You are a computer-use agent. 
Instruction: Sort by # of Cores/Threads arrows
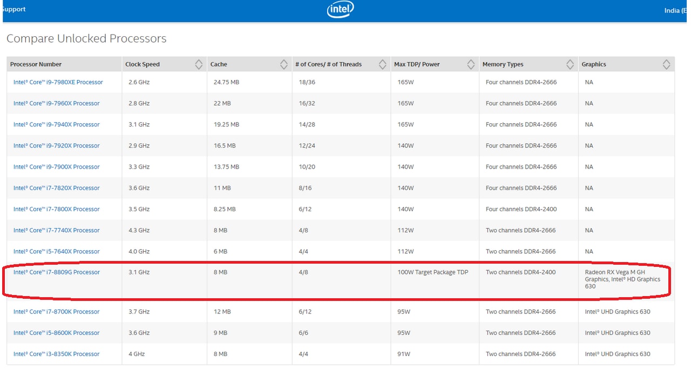382,64
